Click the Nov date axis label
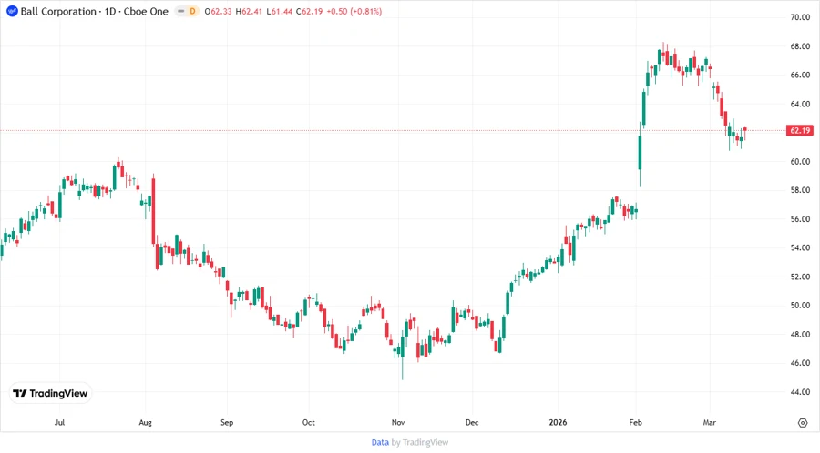The width and height of the screenshot is (820, 453). [398, 422]
